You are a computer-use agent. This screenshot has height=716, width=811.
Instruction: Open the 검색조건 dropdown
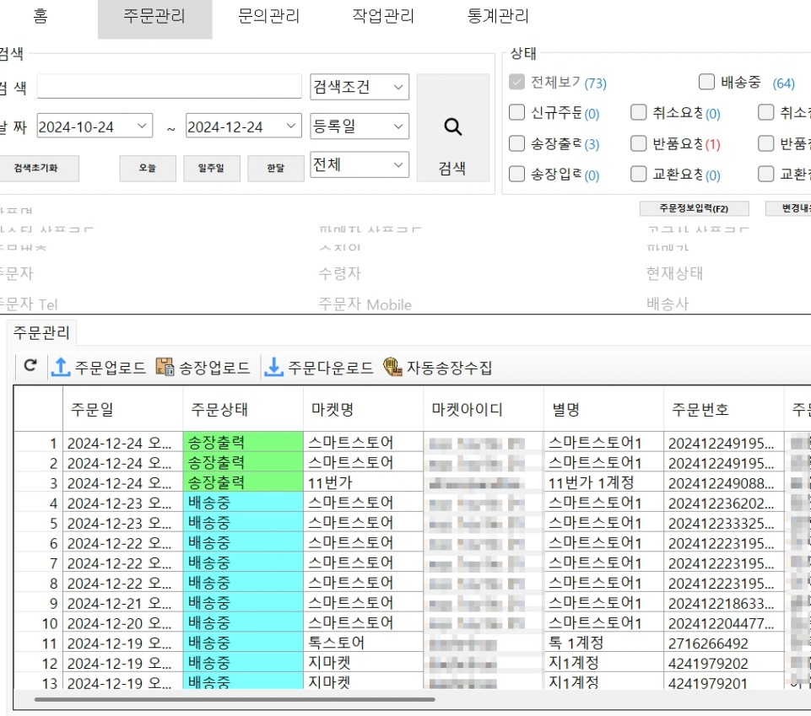coord(360,87)
